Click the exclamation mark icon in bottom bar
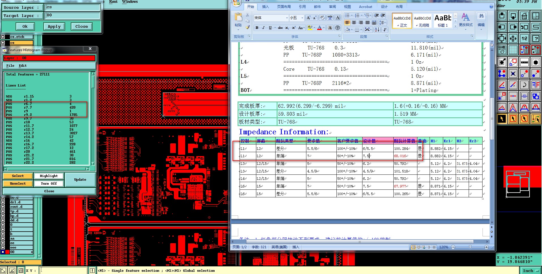 [x=92, y=271]
